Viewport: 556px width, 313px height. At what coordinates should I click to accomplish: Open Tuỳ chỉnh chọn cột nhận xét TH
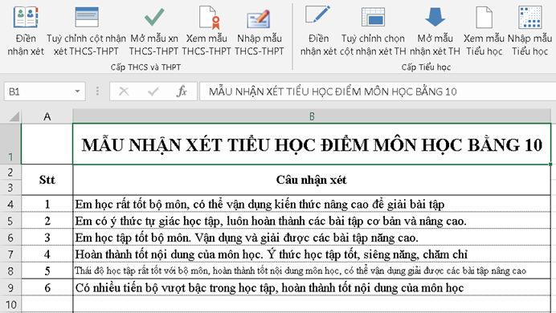tap(373, 31)
